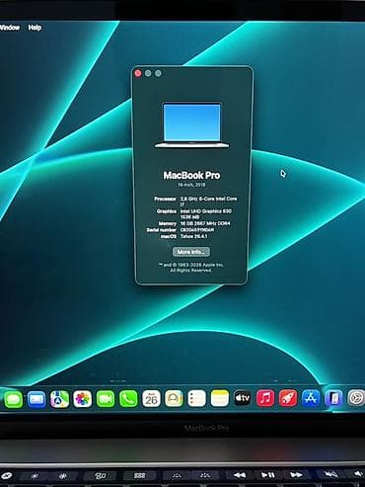Open the yellow Notes app

[219, 399]
